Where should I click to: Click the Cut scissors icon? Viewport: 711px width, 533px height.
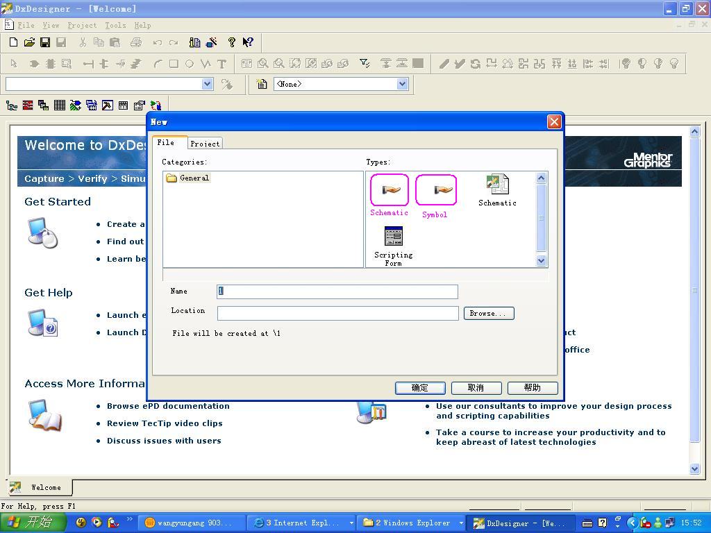coord(83,42)
